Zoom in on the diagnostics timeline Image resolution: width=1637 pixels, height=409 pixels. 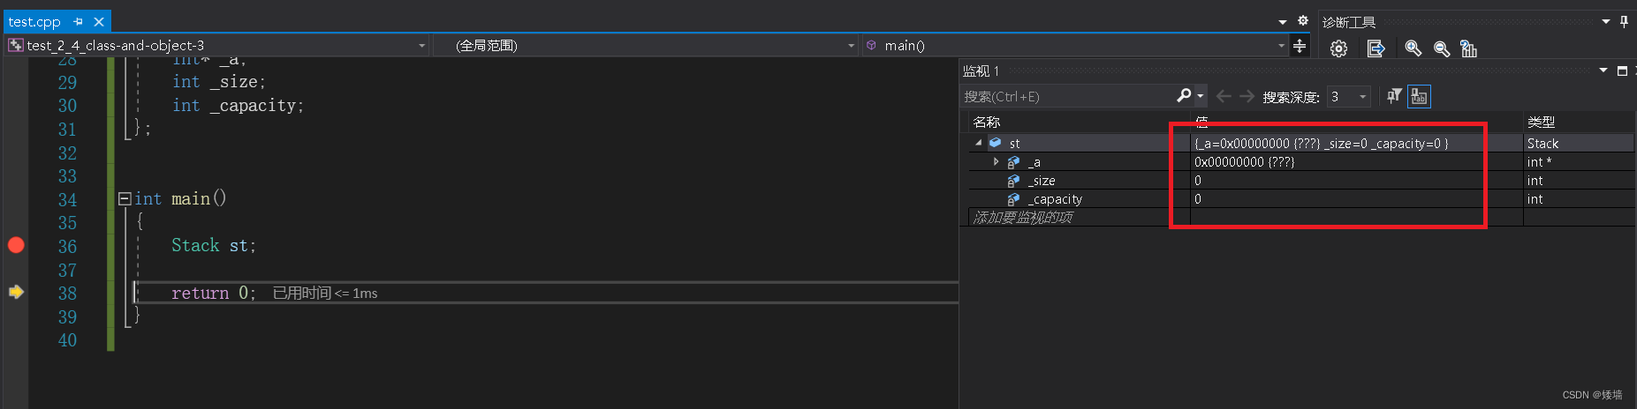coord(1413,48)
